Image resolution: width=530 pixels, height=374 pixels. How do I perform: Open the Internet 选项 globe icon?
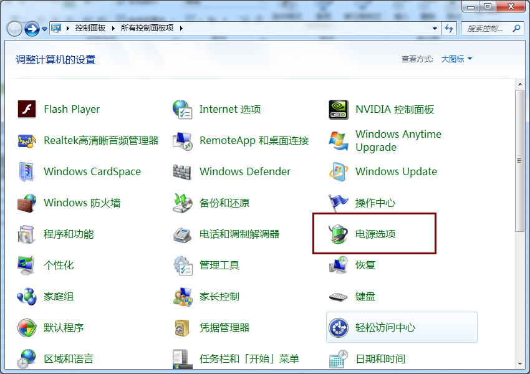(x=182, y=109)
